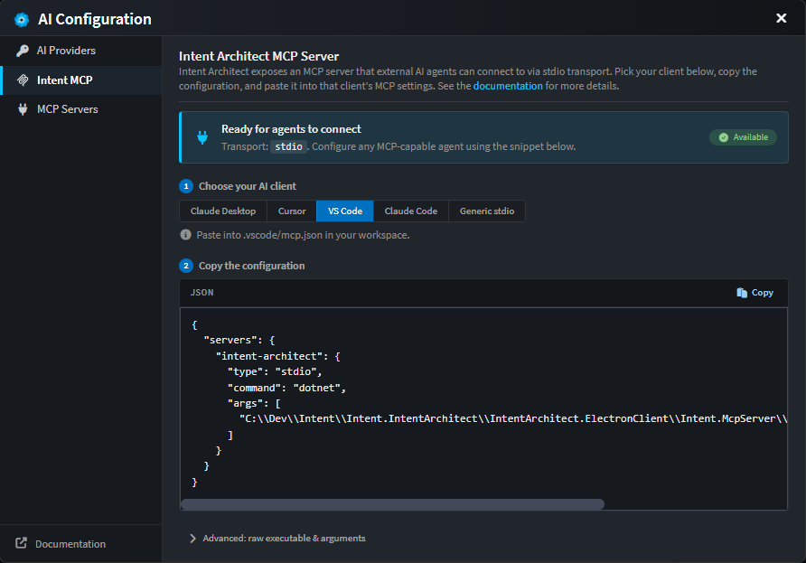Click the "command": "dotnet" line
806x563 pixels.
point(286,388)
